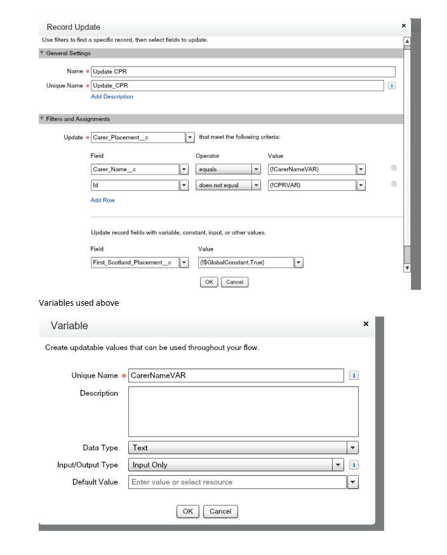
Task: Delete the Id filter row
Action: (394, 185)
